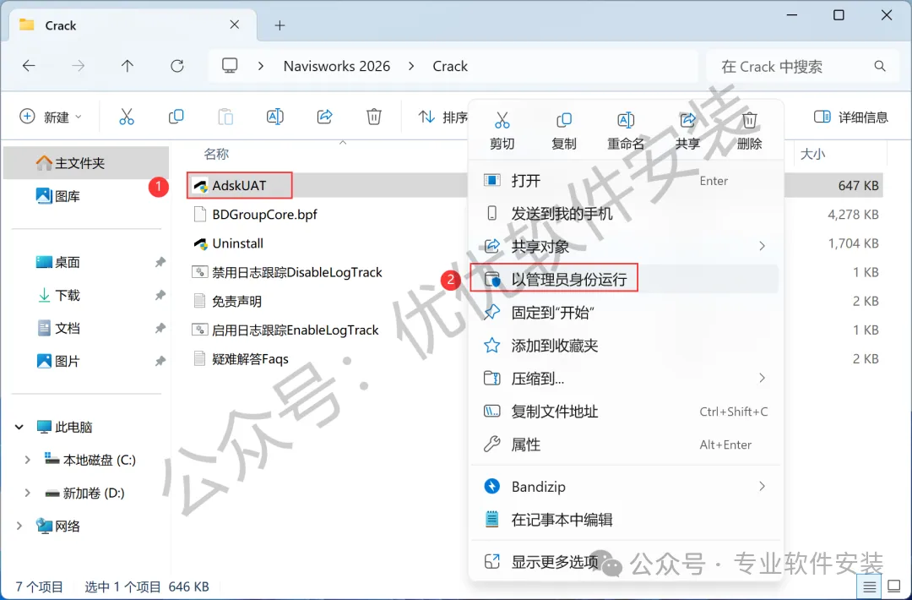Choose 属性 in the context menu
This screenshot has width=912, height=600.
pyautogui.click(x=626, y=445)
